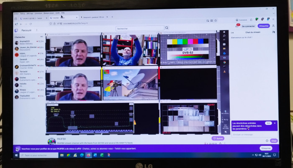The image size is (293, 168).
Task: Toggle Firefox reader view icon
Action: (x=211, y=20)
